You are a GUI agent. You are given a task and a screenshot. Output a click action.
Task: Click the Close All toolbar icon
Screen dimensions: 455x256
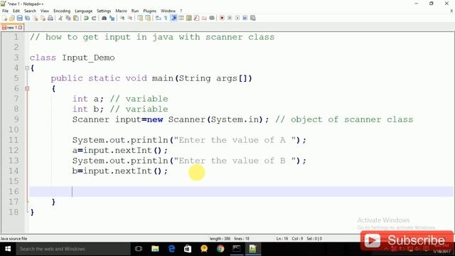pos(43,18)
